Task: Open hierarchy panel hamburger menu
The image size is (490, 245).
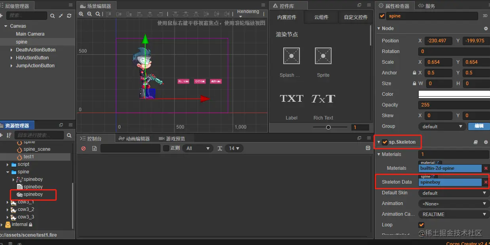Action: 71,5
